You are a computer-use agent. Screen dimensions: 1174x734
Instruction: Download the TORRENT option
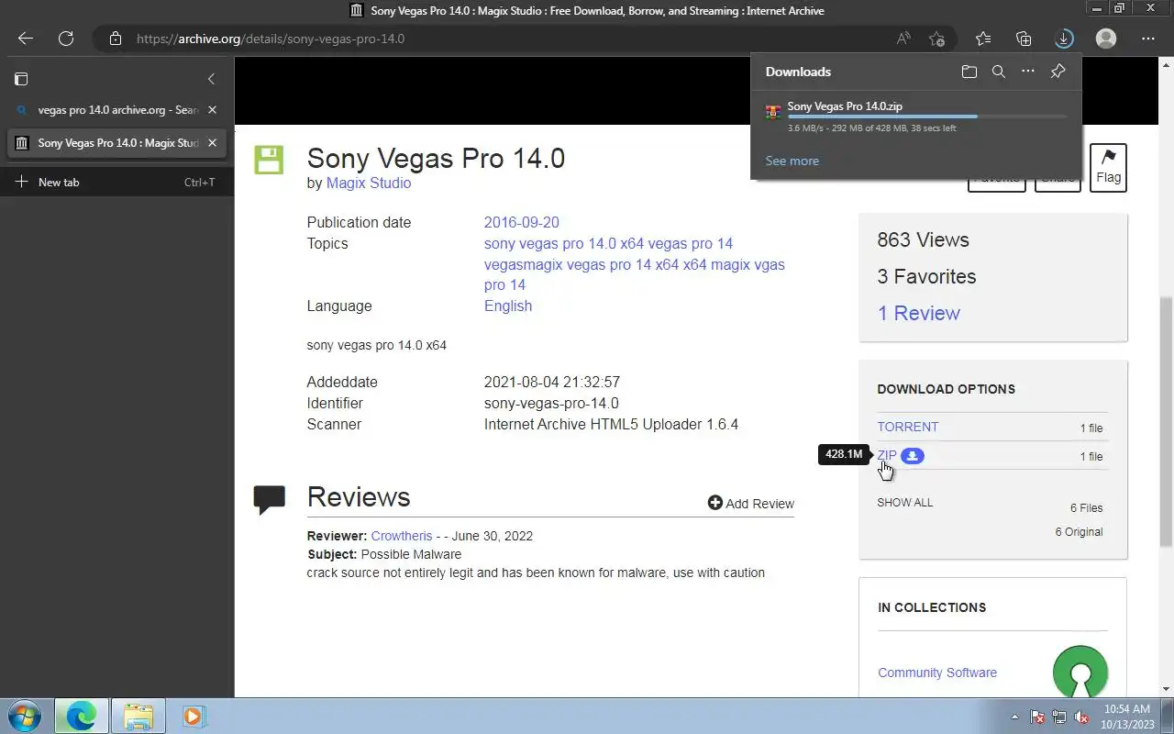(908, 427)
